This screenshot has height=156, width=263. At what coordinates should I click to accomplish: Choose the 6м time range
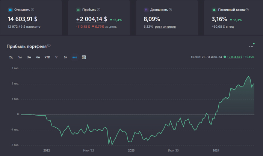tap(38, 57)
